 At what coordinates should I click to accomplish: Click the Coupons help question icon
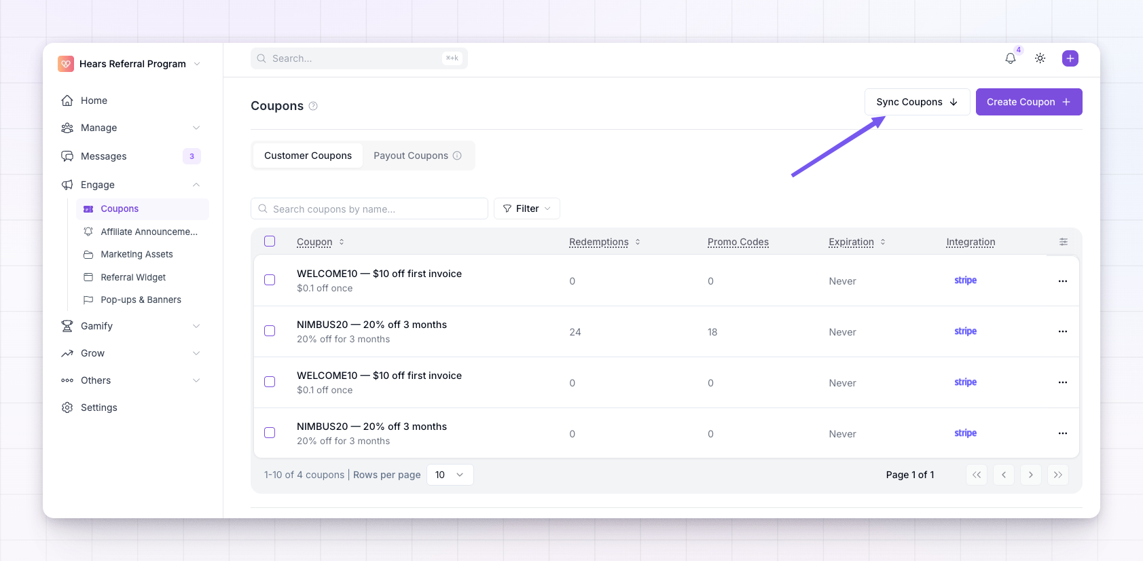[313, 106]
